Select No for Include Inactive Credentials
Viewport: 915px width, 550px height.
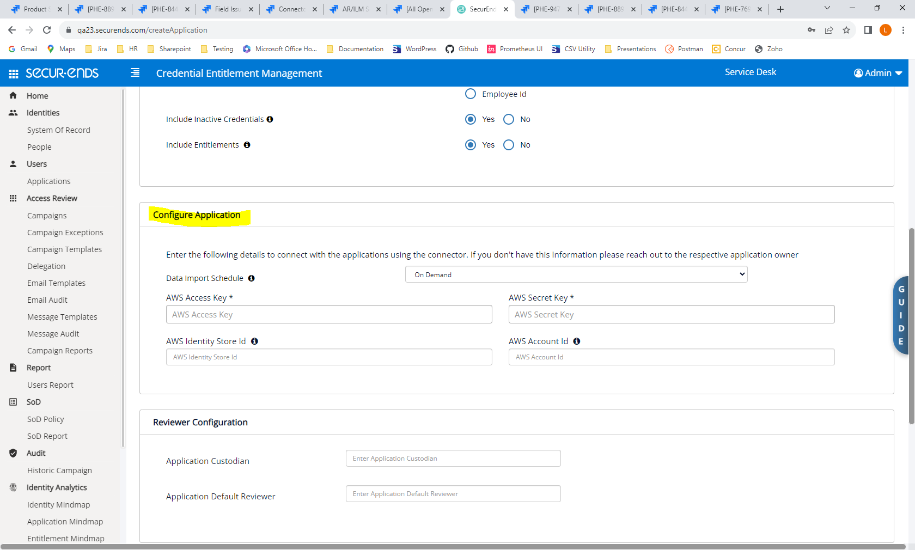pyautogui.click(x=508, y=119)
